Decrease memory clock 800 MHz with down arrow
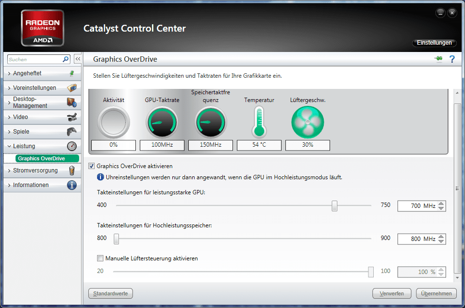The height and width of the screenshot is (308, 465). point(441,241)
